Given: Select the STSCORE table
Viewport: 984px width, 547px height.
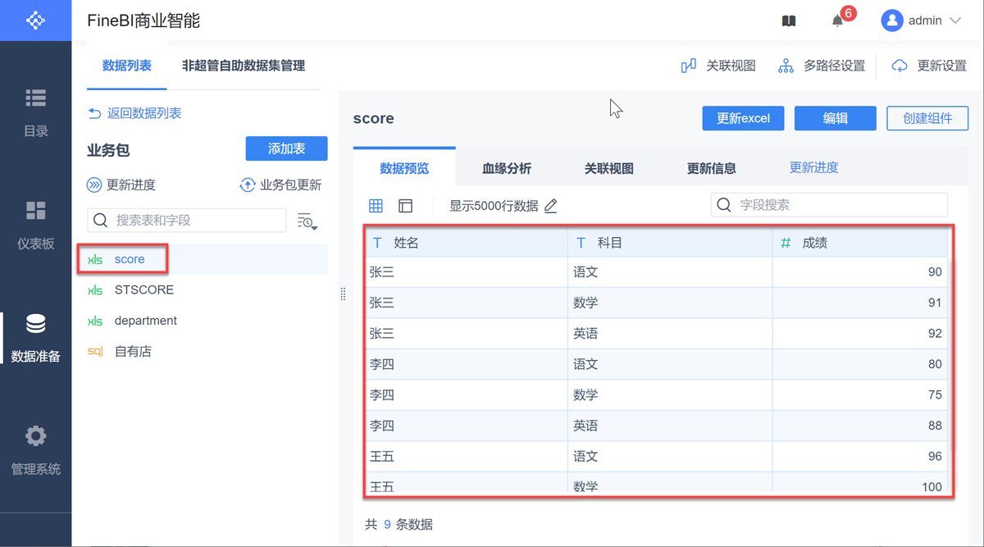Looking at the screenshot, I should (x=143, y=289).
